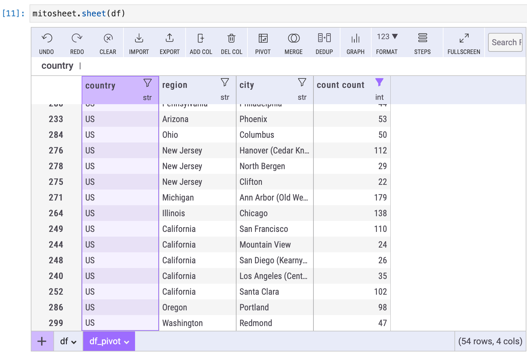
Task: Click the Search input field
Action: coord(505,42)
